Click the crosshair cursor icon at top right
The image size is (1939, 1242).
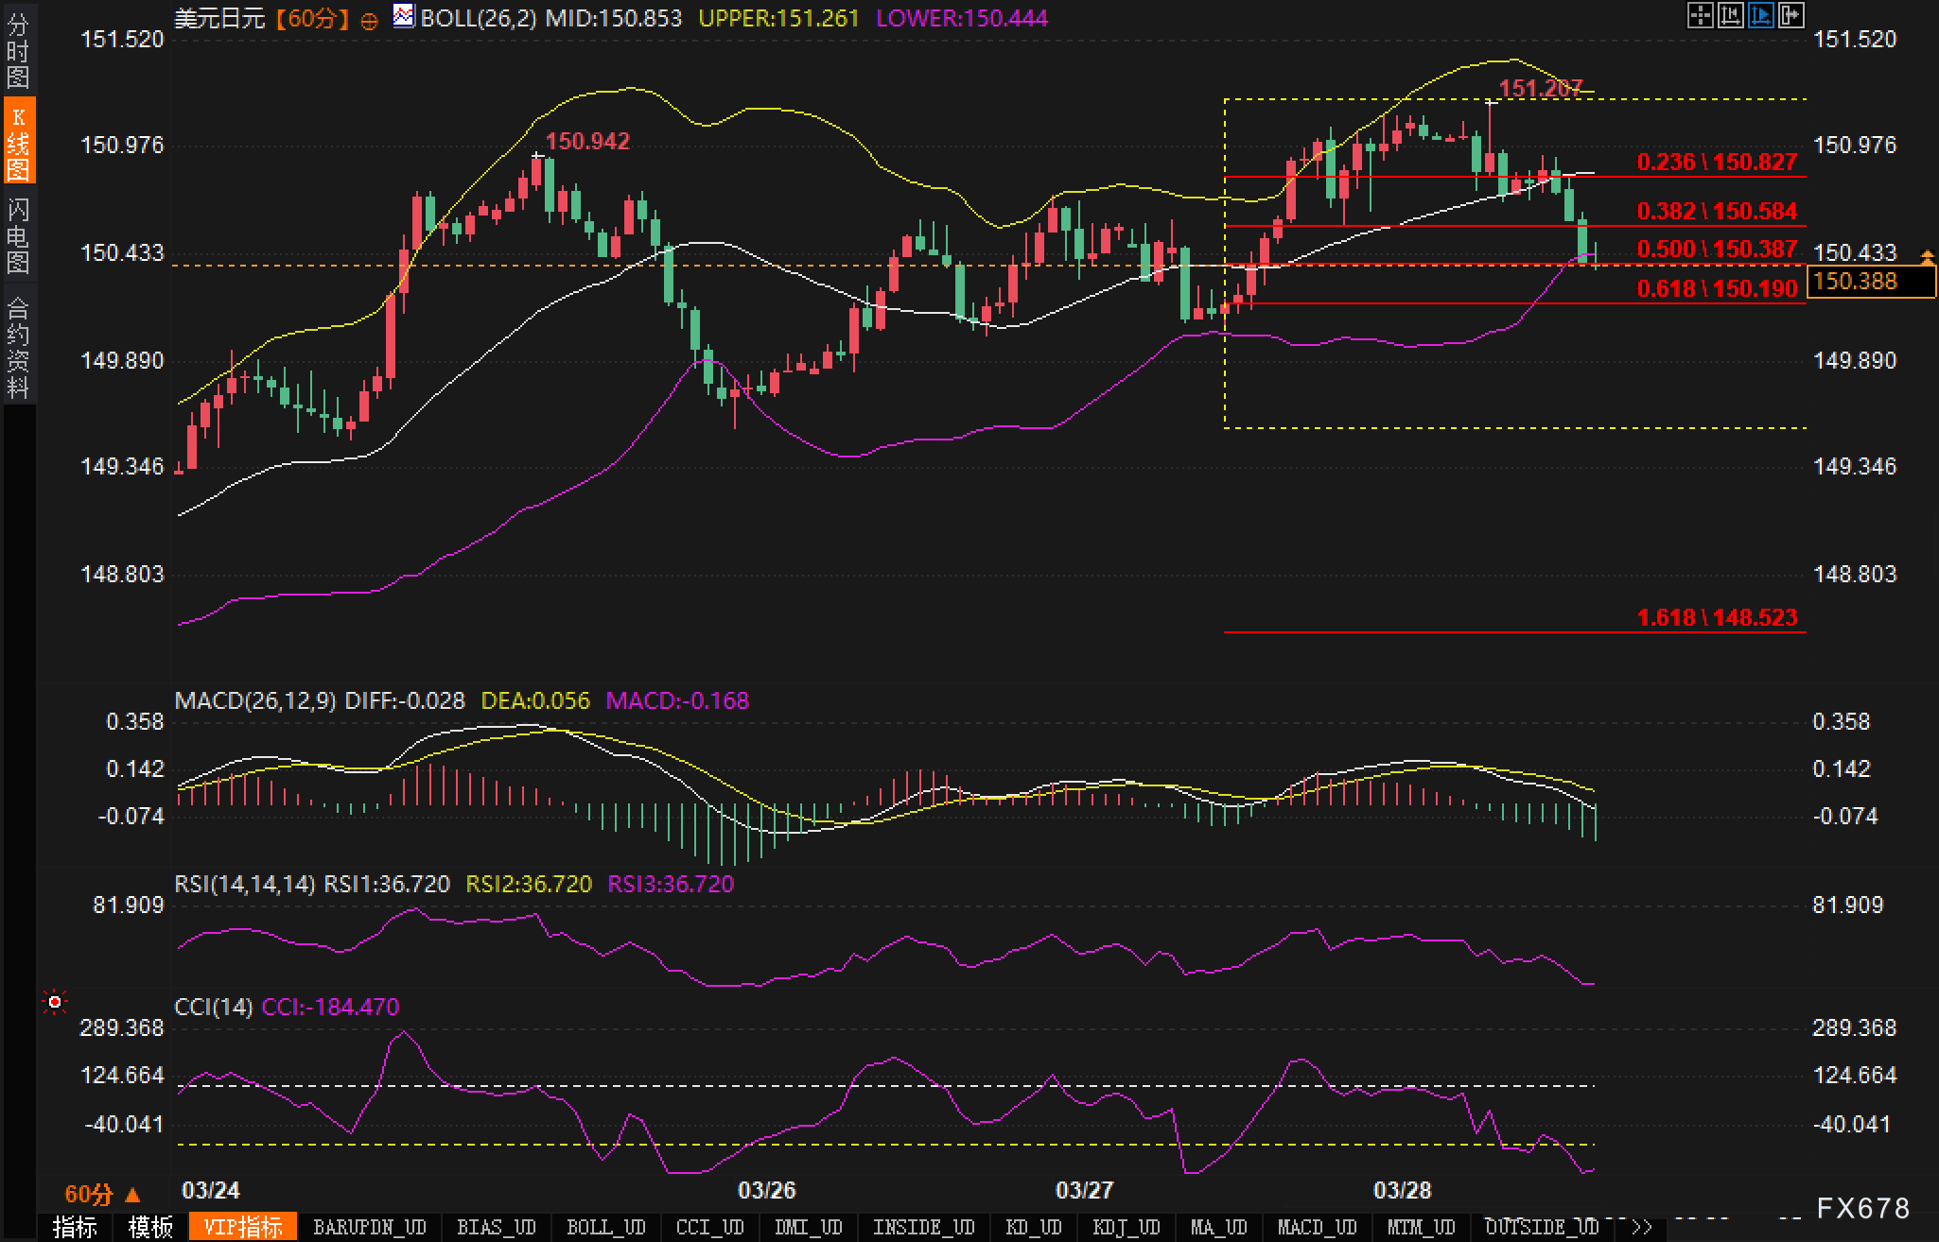click(x=1700, y=15)
